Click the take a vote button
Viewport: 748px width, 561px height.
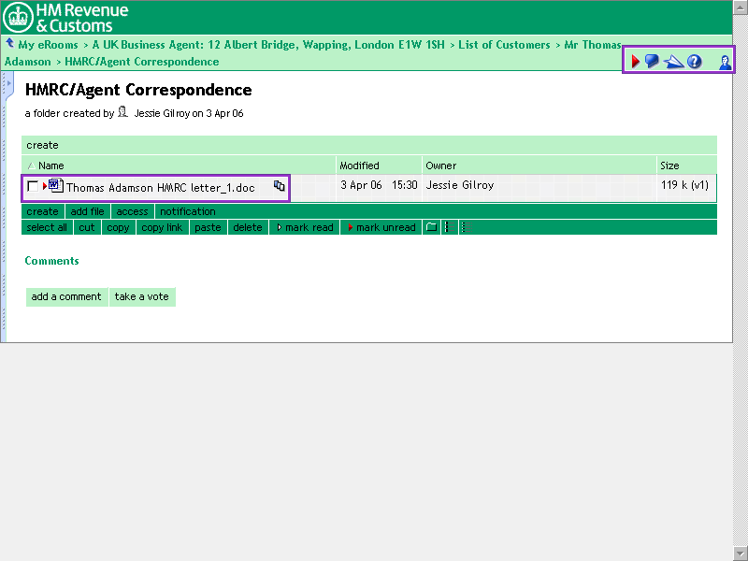click(x=142, y=296)
